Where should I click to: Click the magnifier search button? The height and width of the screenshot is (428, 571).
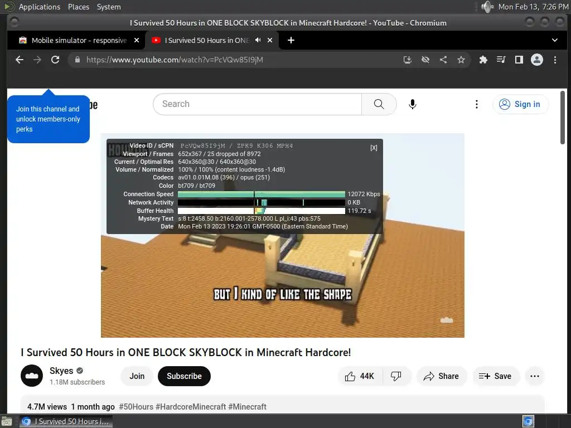379,104
